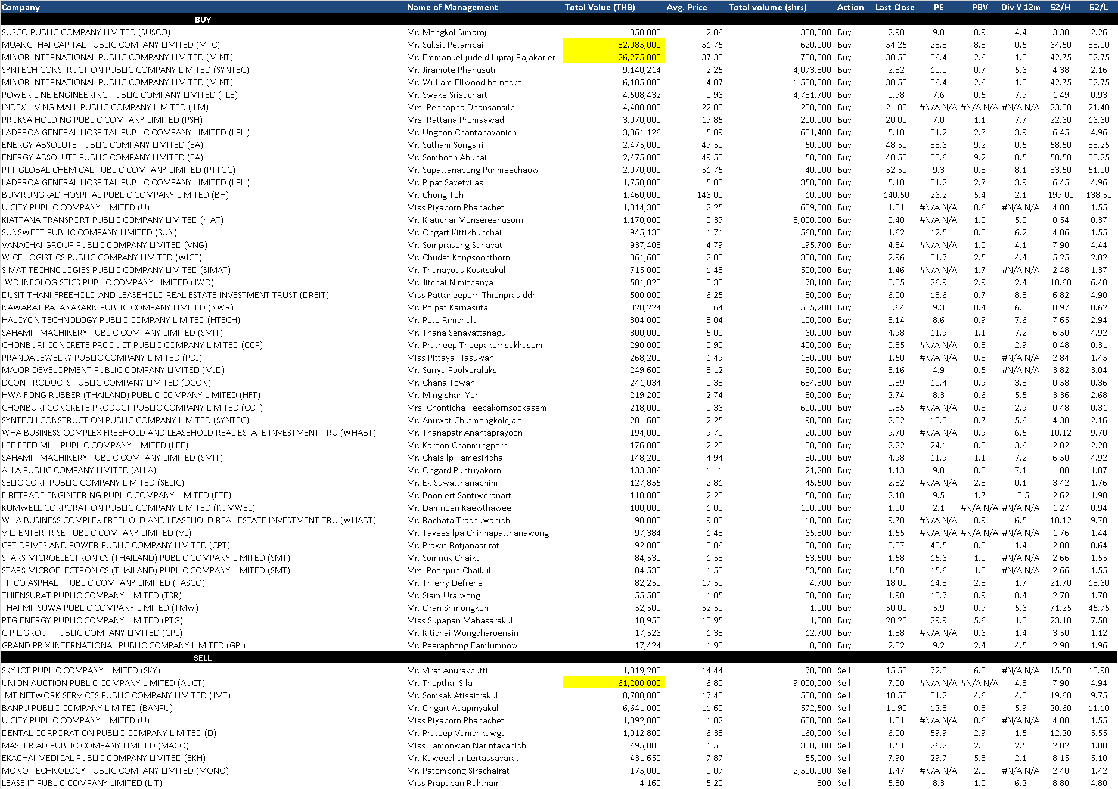
Task: Select MASTER AD (MACO) company cell
Action: [95, 745]
